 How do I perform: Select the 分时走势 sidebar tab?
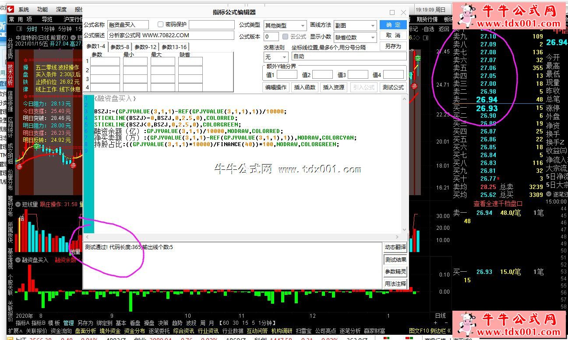(10, 49)
